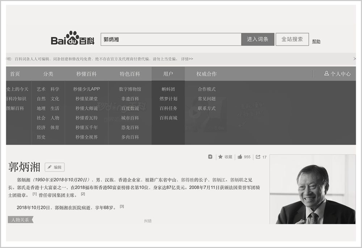The image size is (362, 248).
Task: Click the thumbs-up like icon (955)
Action: coord(240,157)
